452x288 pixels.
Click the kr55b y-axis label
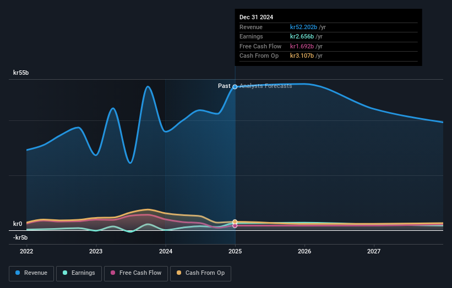pos(21,73)
